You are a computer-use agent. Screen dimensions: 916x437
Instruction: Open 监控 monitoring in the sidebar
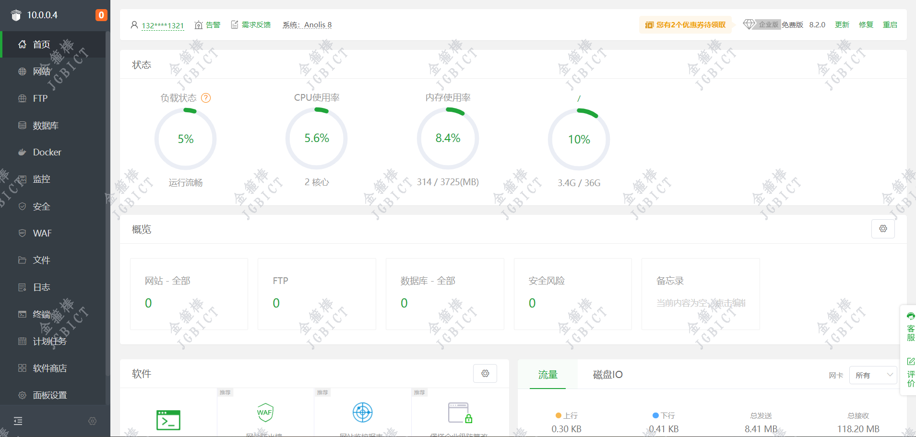[x=53, y=179]
